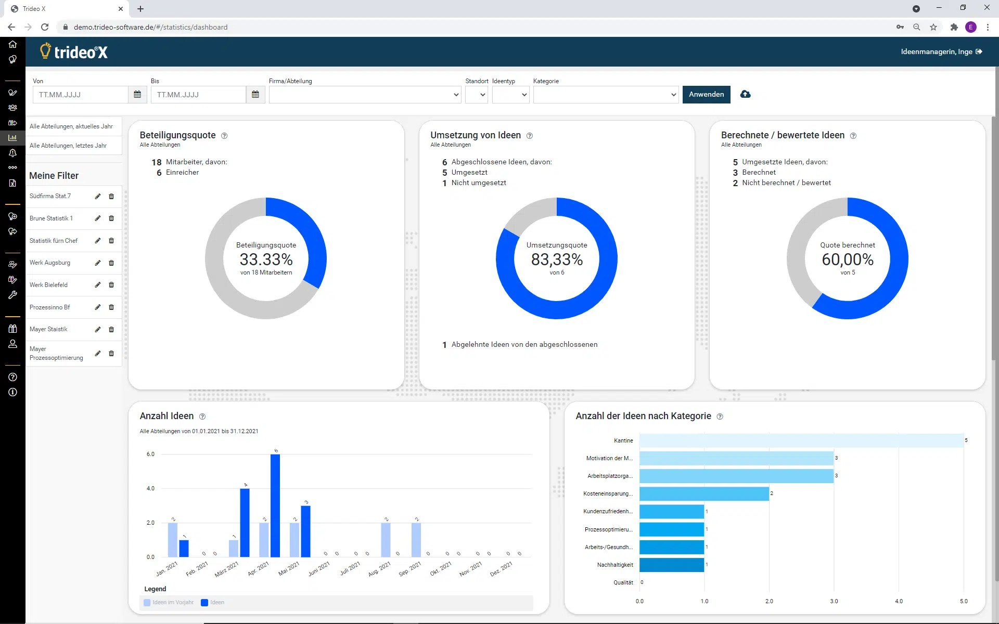This screenshot has width=999, height=624.
Task: Click the notifications bell sidebar icon
Action: pyautogui.click(x=12, y=153)
